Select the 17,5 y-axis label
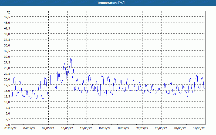Image resolution: width=216 pixels, height=135 pixels. tap(7, 85)
